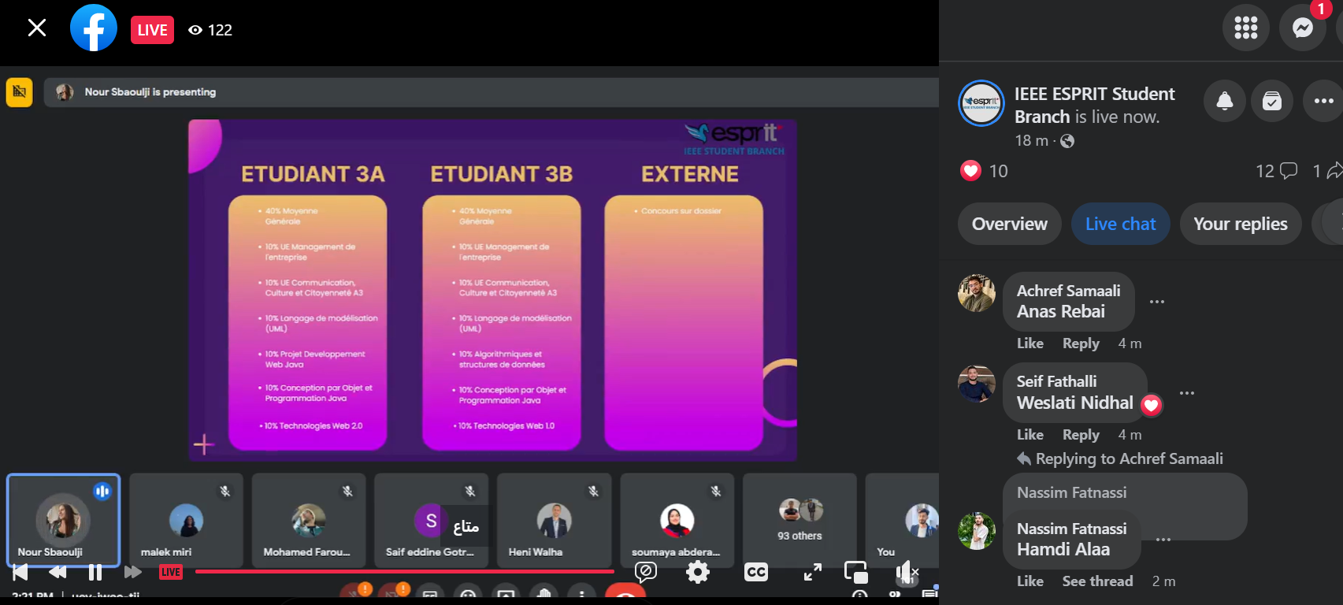
Task: Click Seif Fathalli's avatar
Action: point(977,384)
